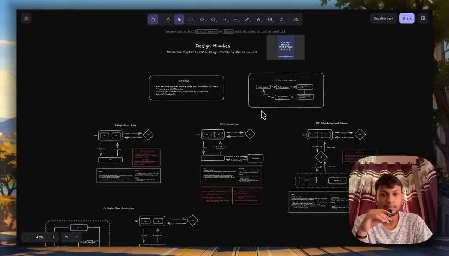The width and height of the screenshot is (449, 256).
Task: Redo the last undone action
Action: [76, 237]
